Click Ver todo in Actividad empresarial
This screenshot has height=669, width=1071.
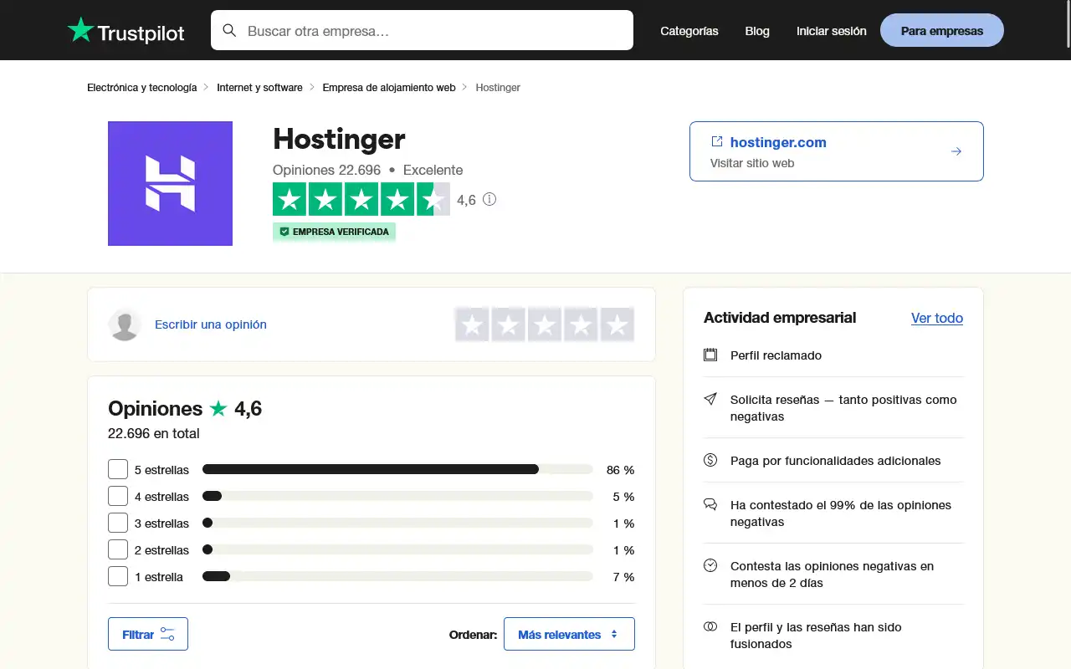coord(937,318)
